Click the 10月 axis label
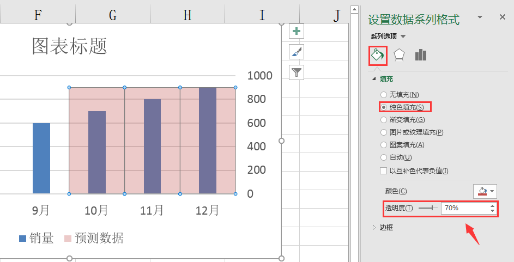514x262 pixels. pos(96,210)
